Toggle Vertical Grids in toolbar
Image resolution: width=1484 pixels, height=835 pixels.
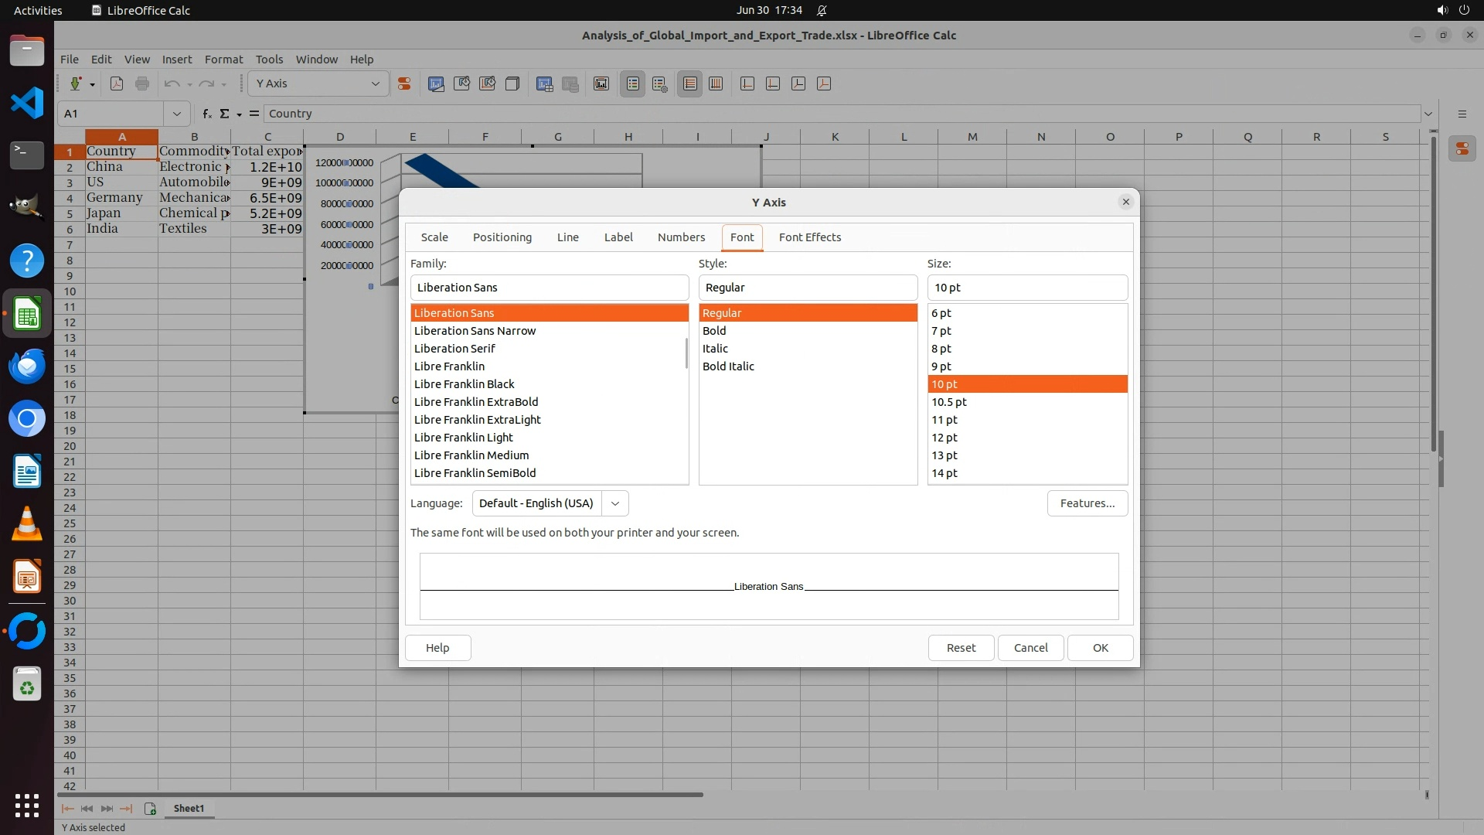pyautogui.click(x=716, y=83)
